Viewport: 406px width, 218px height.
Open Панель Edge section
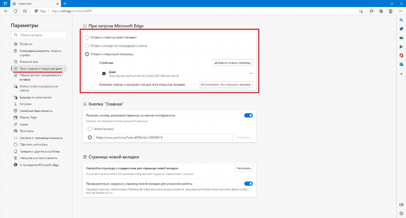(39, 117)
